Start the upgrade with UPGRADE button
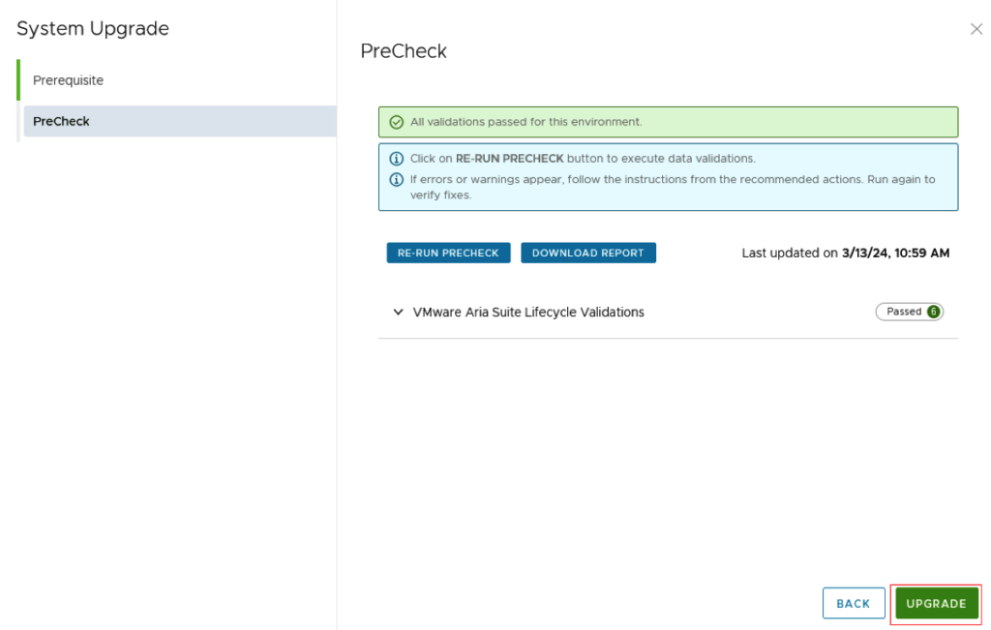The image size is (991, 630). point(936,603)
